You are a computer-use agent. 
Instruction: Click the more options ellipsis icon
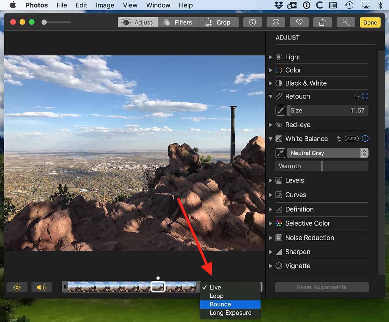click(x=276, y=22)
